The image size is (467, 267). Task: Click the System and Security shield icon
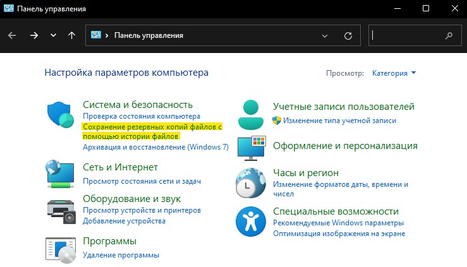click(61, 115)
